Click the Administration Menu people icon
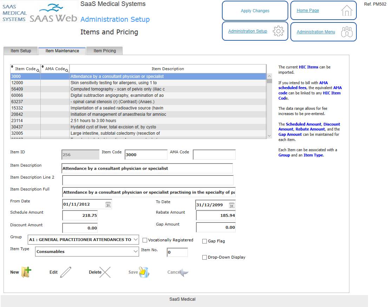Image resolution: width=388 pixels, height=307 pixels. [x=347, y=32]
